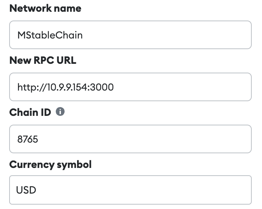Click the "Currency symbol" label
Image resolution: width=262 pixels, height=209 pixels.
coord(50,164)
